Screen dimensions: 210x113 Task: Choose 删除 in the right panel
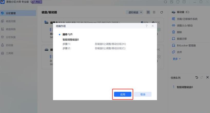(179, 32)
